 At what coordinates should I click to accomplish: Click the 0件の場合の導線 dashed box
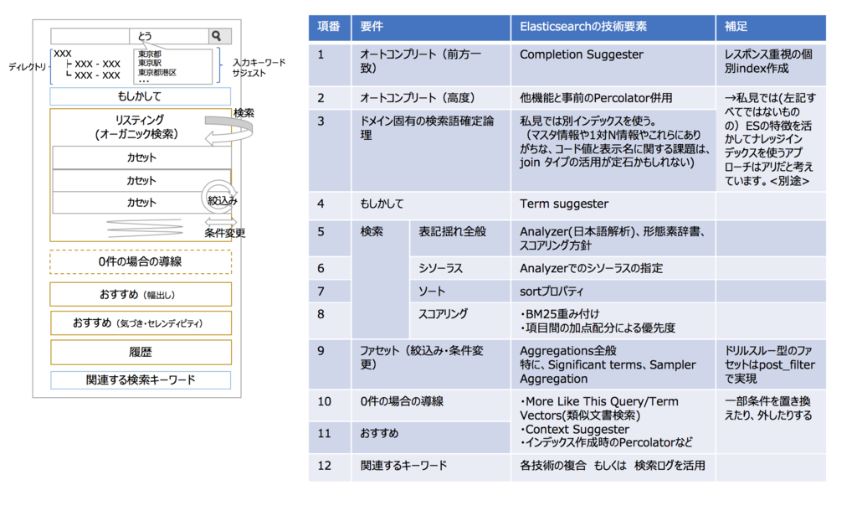coord(141,262)
